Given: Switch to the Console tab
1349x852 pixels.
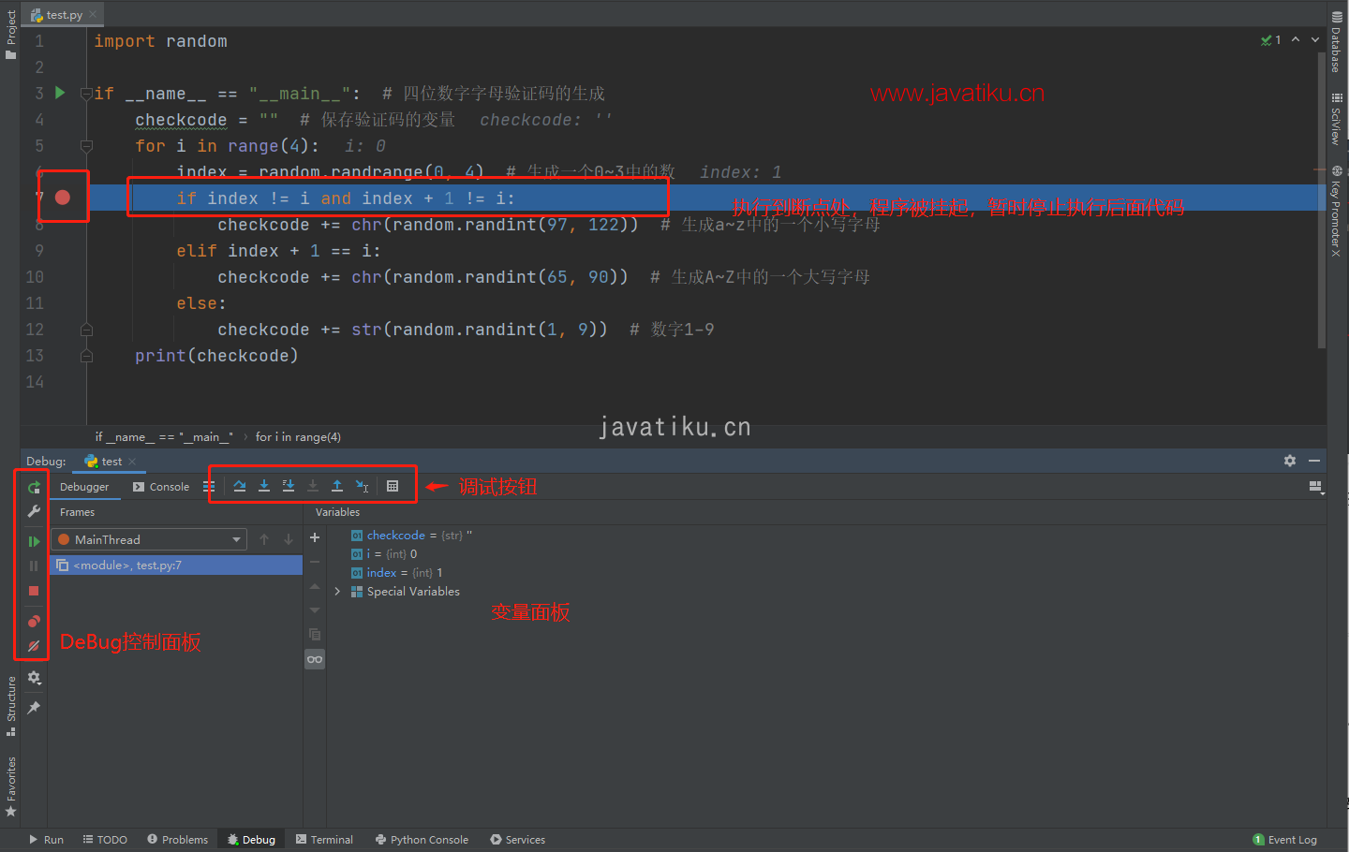Looking at the screenshot, I should coord(161,487).
